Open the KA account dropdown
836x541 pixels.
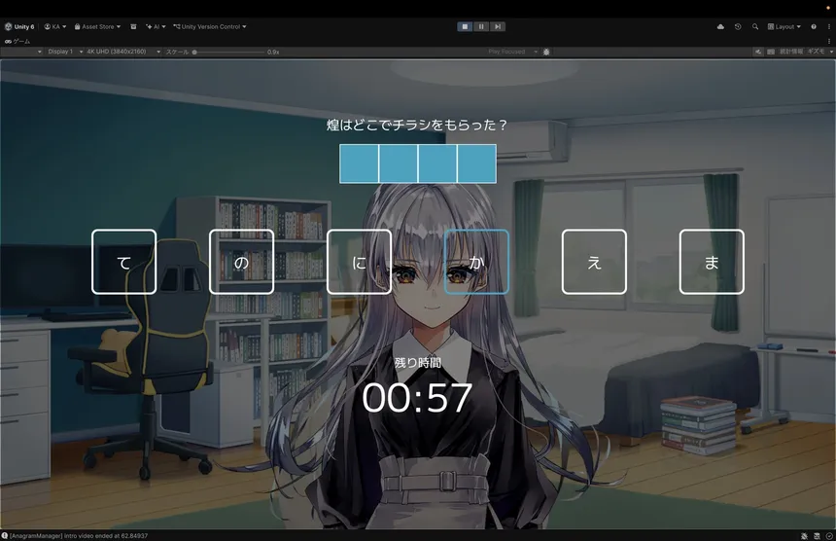[55, 26]
